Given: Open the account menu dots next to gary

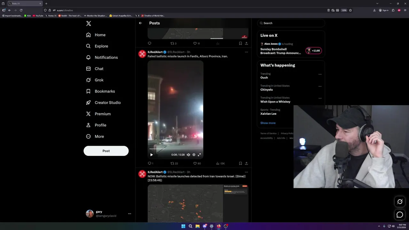Looking at the screenshot, I should pyautogui.click(x=129, y=214).
